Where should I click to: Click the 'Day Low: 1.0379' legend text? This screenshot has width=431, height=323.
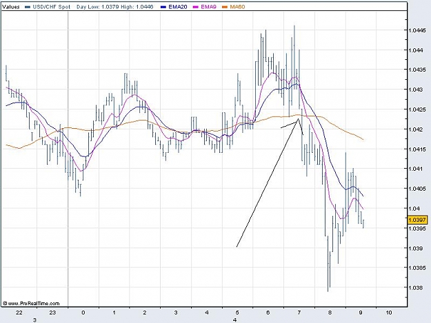[x=98, y=7]
